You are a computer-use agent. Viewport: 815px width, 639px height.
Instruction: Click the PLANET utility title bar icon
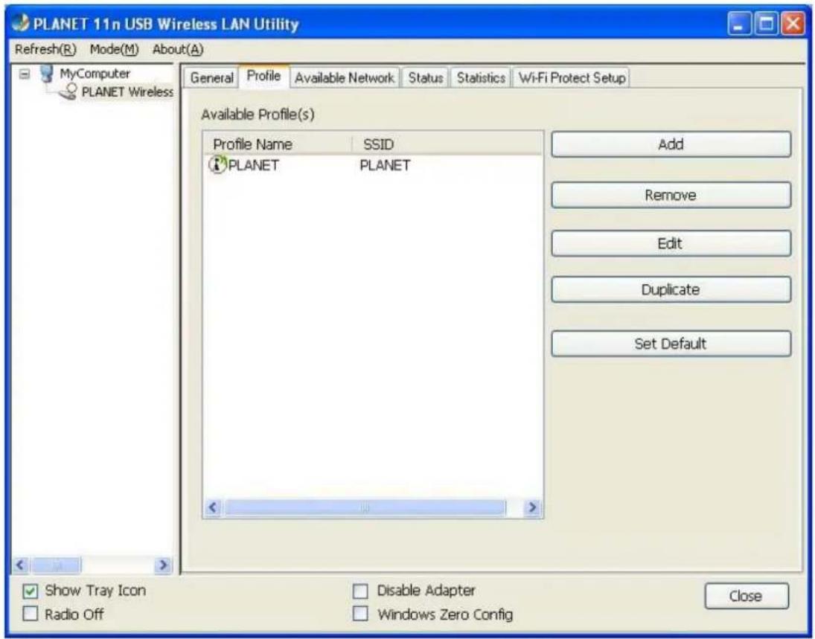(20, 24)
